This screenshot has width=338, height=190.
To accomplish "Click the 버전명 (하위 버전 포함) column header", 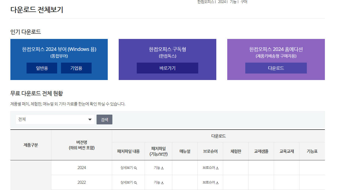I will 82,145.
